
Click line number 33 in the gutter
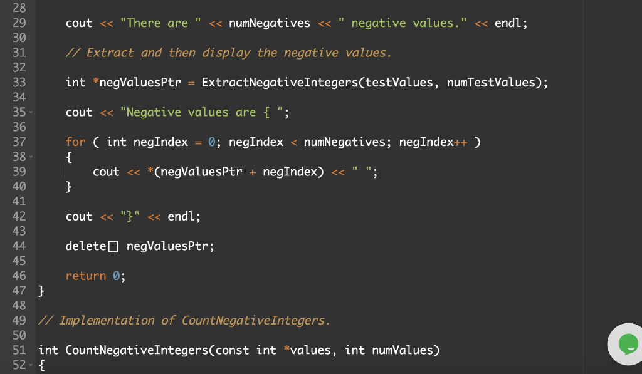tap(19, 82)
